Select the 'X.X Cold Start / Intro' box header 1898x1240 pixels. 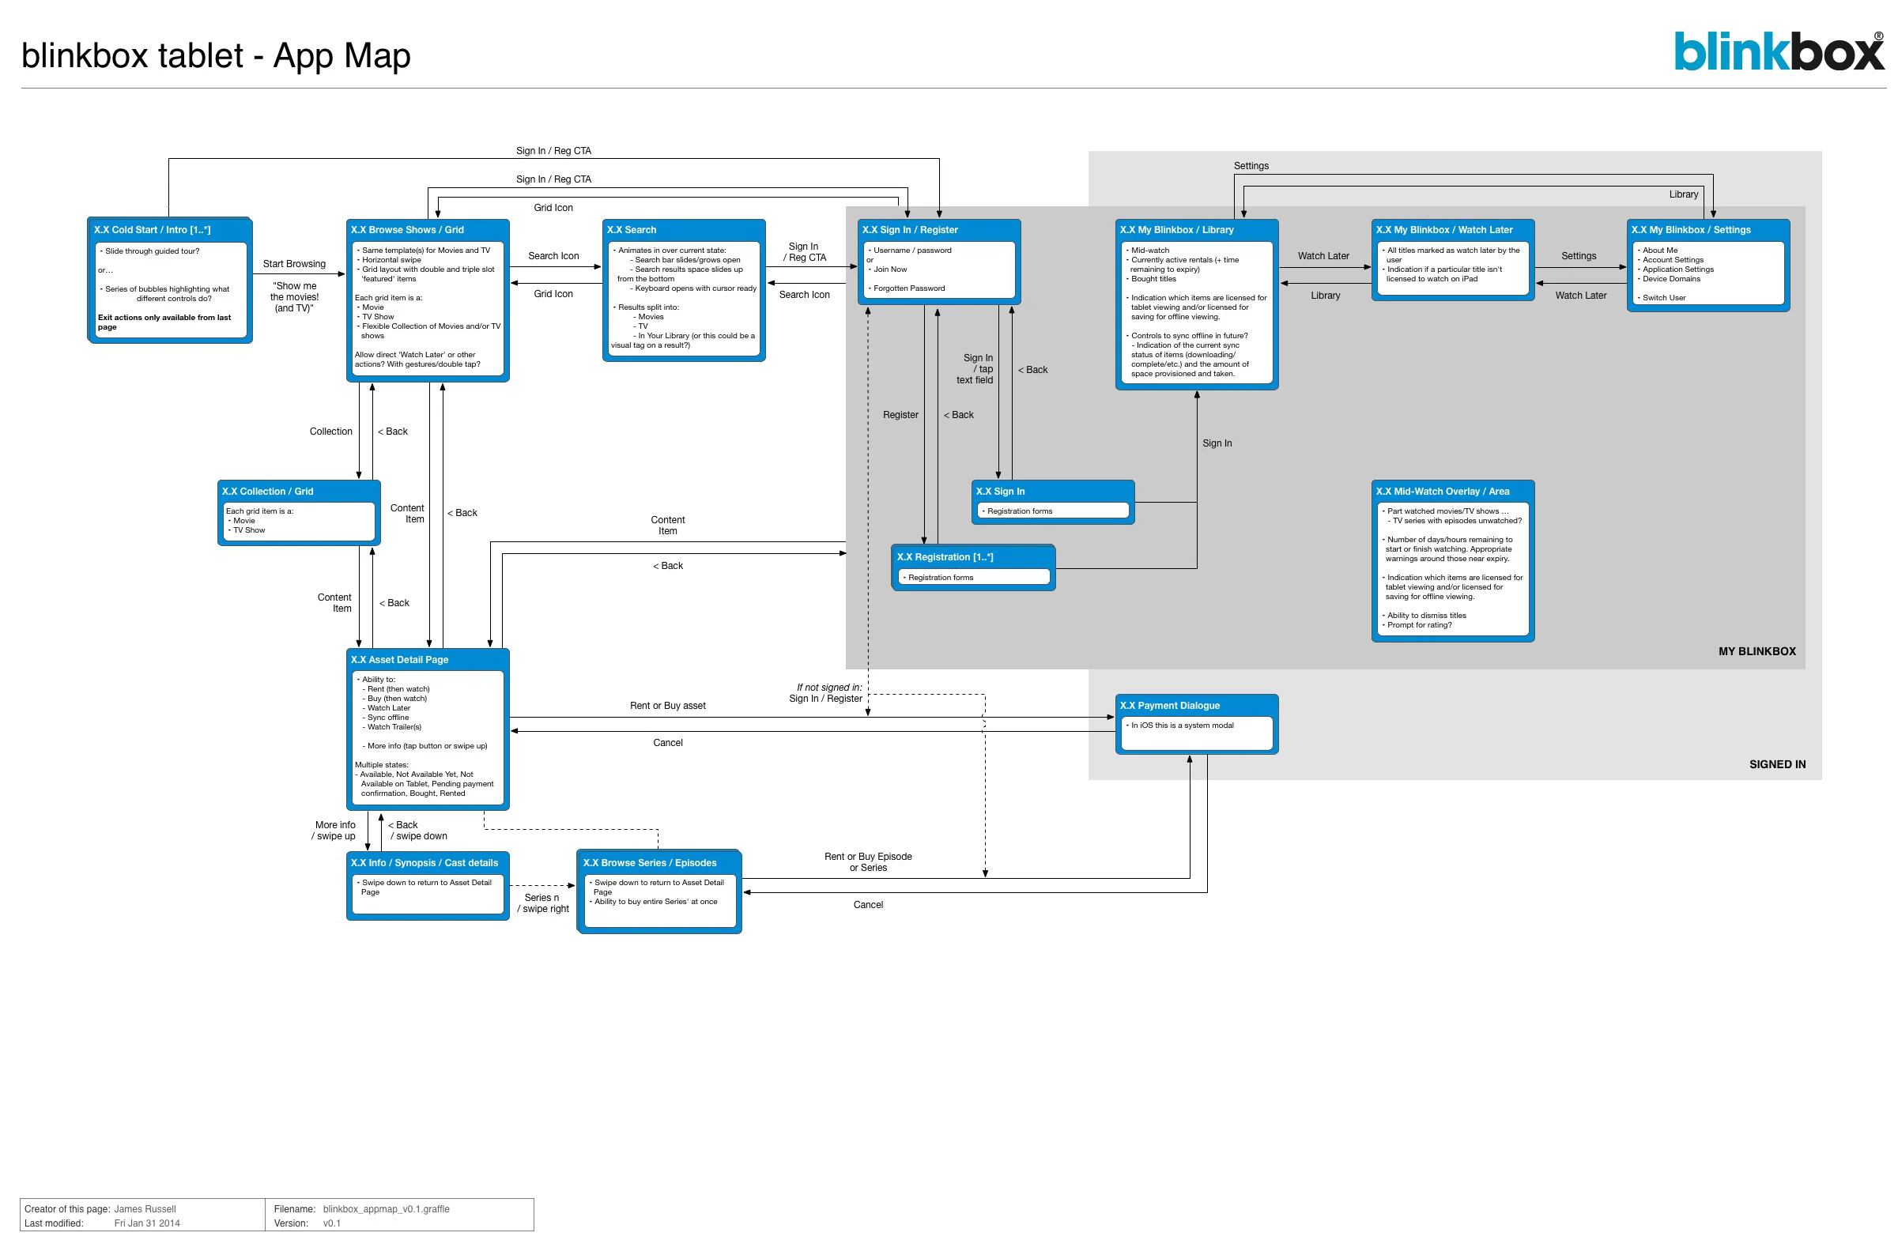click(153, 230)
